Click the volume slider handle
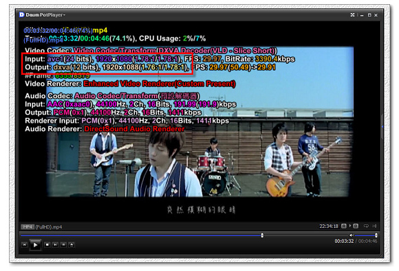The image size is (399, 271). coord(376,235)
